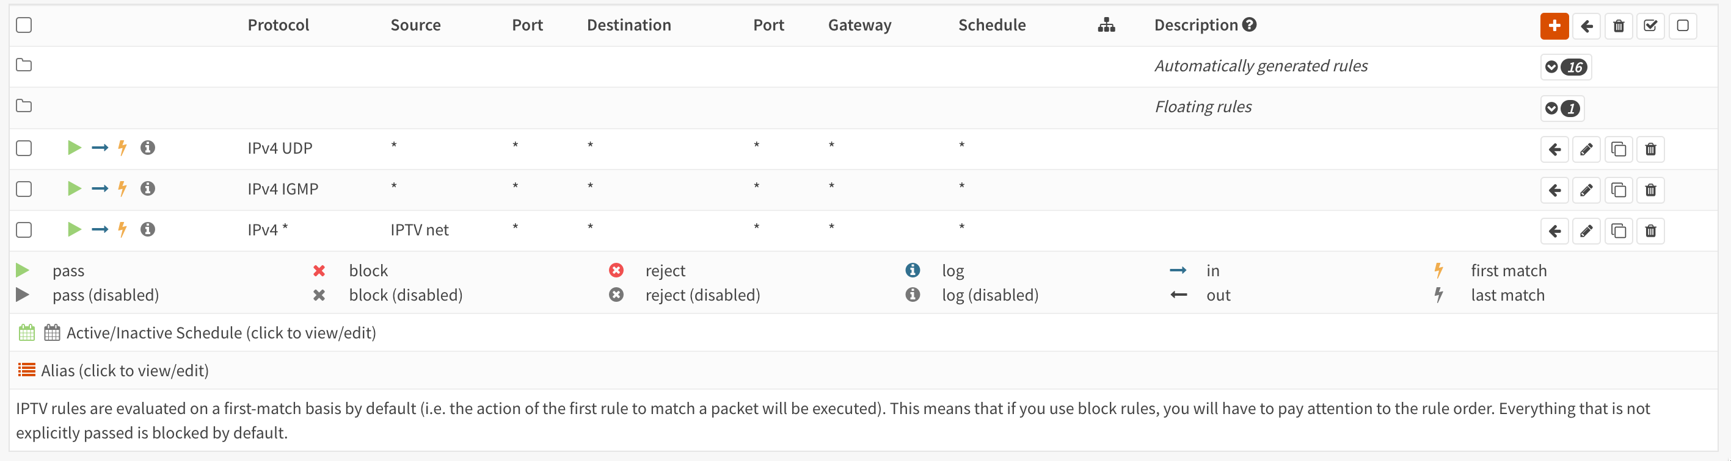The image size is (1731, 461).
Task: Click the enable selected rules button in the header
Action: click(x=1650, y=26)
